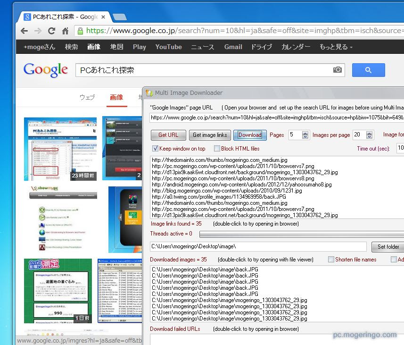Viewport: 404px width, 345px height.
Task: Click the Google logo
Action: (x=46, y=70)
